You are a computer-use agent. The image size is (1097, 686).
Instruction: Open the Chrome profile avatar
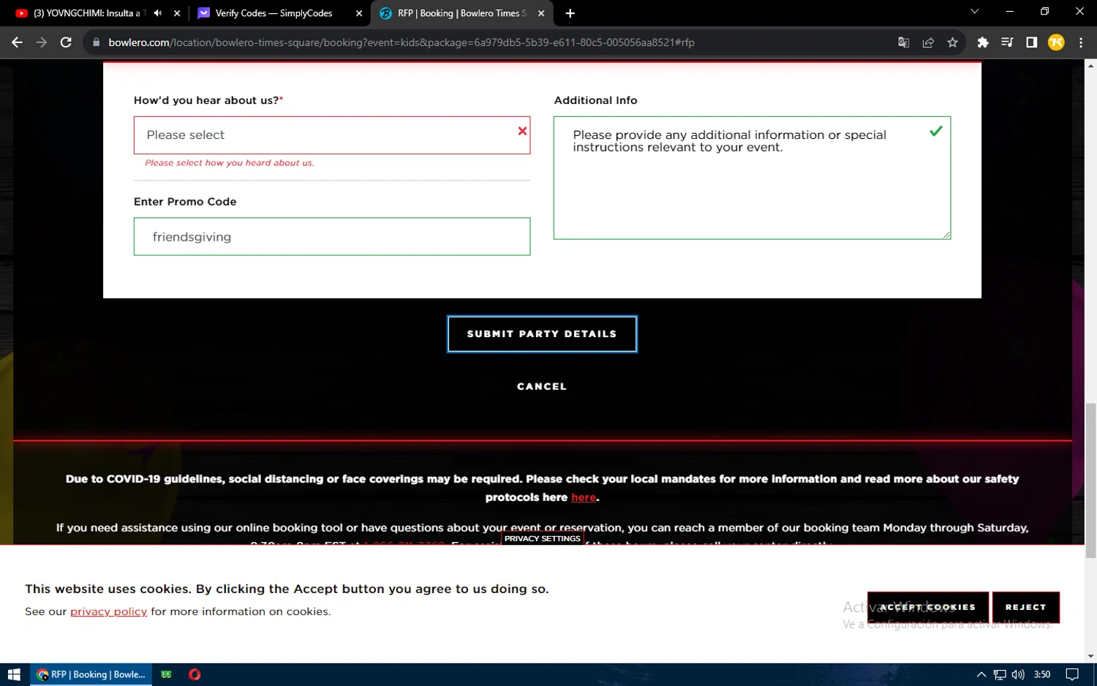[1056, 42]
